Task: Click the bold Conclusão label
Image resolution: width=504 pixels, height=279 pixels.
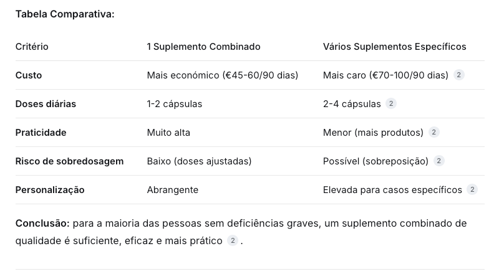Action: point(42,224)
